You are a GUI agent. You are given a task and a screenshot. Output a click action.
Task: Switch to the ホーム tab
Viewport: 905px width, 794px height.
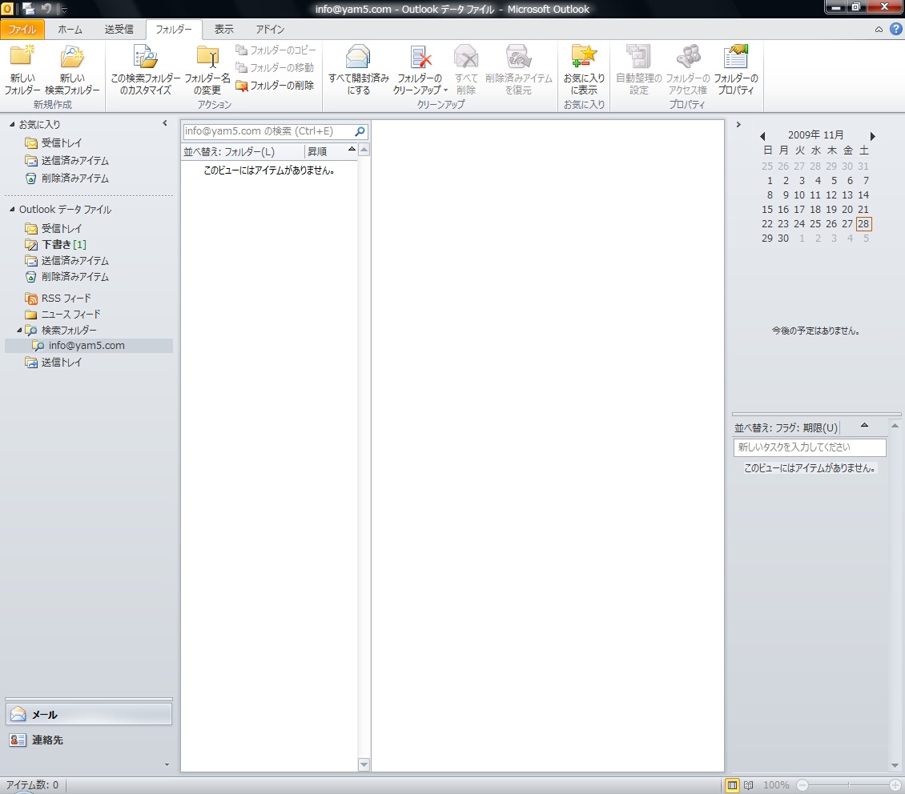70,30
